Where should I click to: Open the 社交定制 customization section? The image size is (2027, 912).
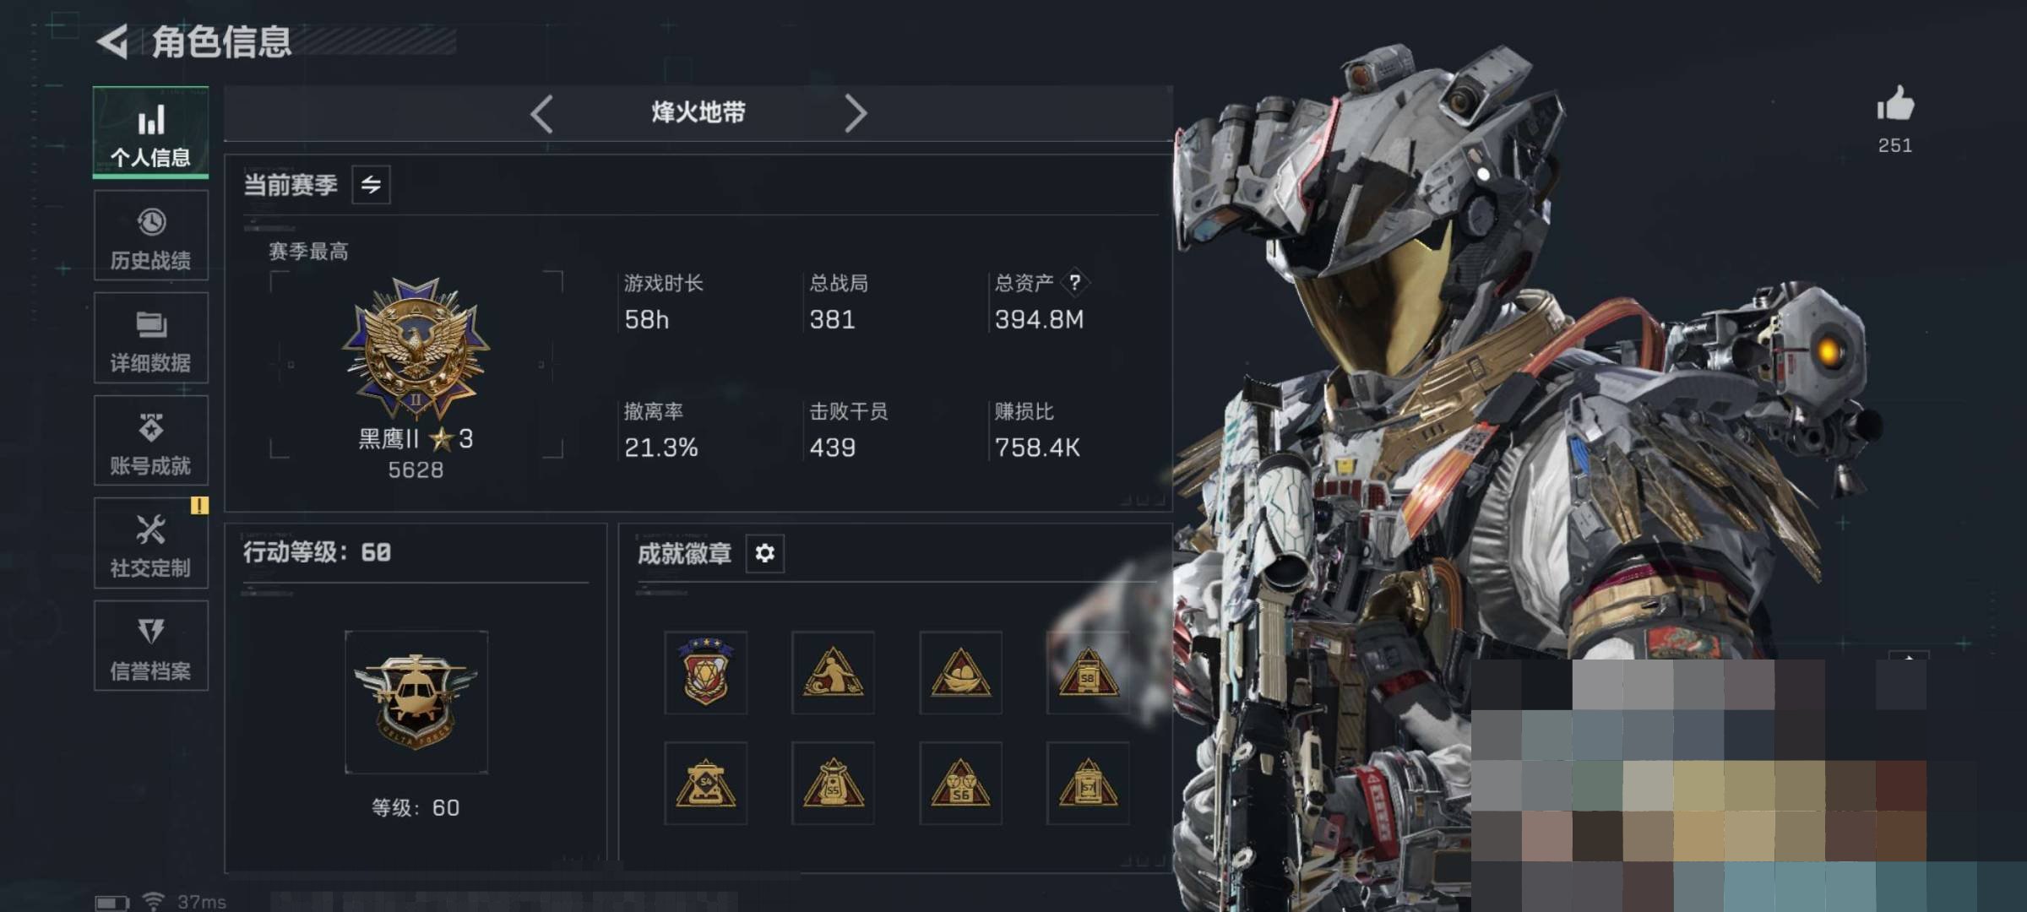[x=150, y=543]
